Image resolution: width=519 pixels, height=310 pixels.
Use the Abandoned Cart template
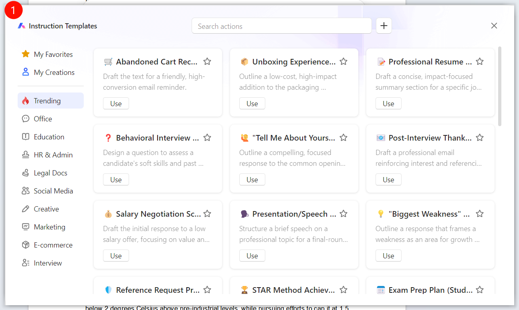(116, 104)
